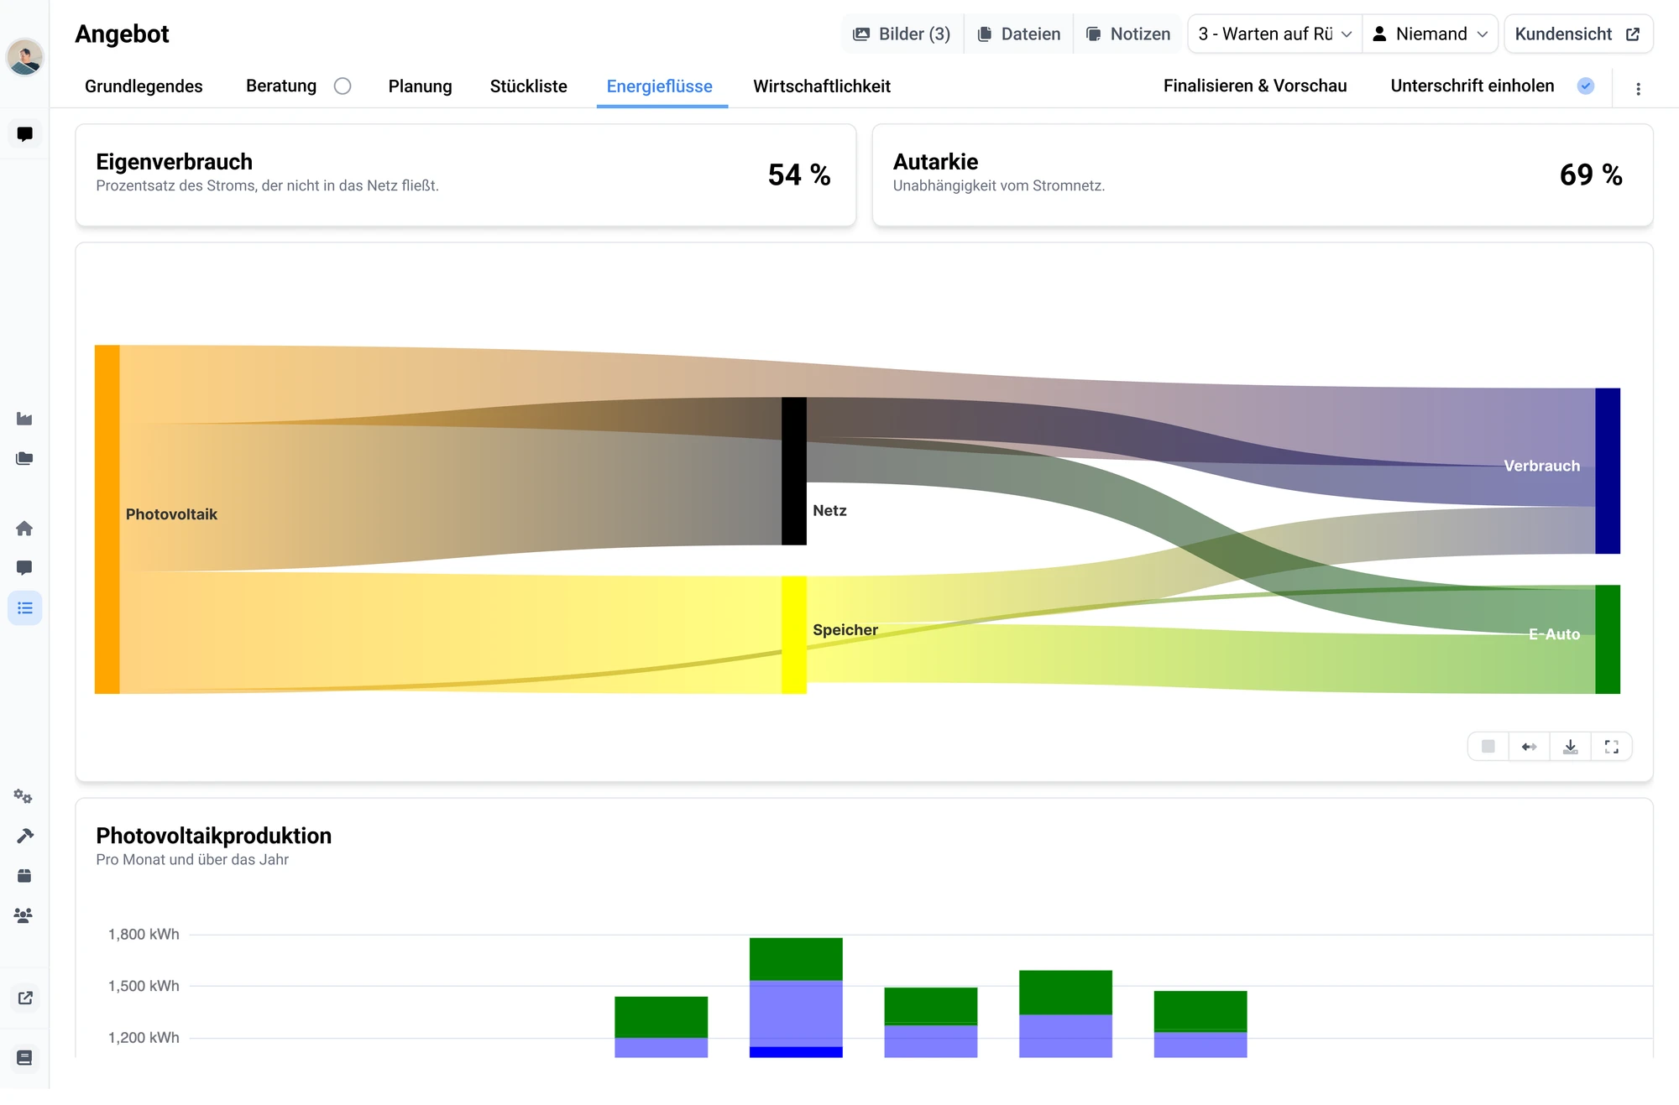Expand the status dropdown '3 - Warten auf Rü'
Viewport: 1679px width, 1105px height.
click(x=1274, y=34)
